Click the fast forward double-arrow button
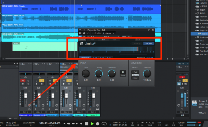The image size is (208, 127). tap(73, 124)
